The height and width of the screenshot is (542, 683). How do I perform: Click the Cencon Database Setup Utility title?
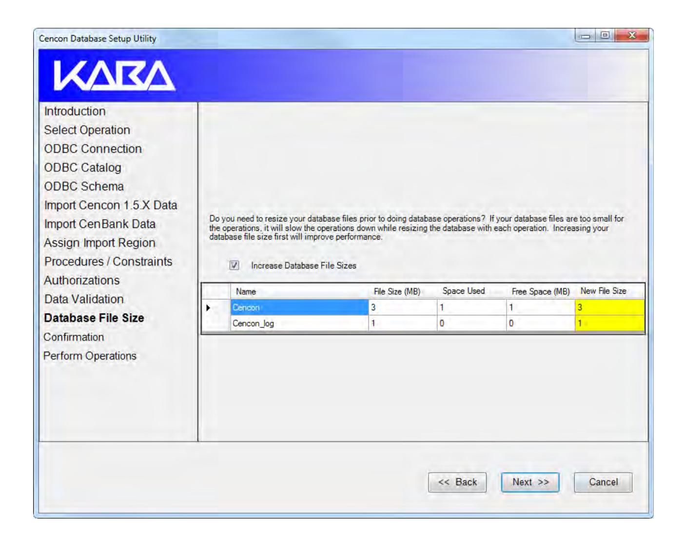pyautogui.click(x=98, y=39)
